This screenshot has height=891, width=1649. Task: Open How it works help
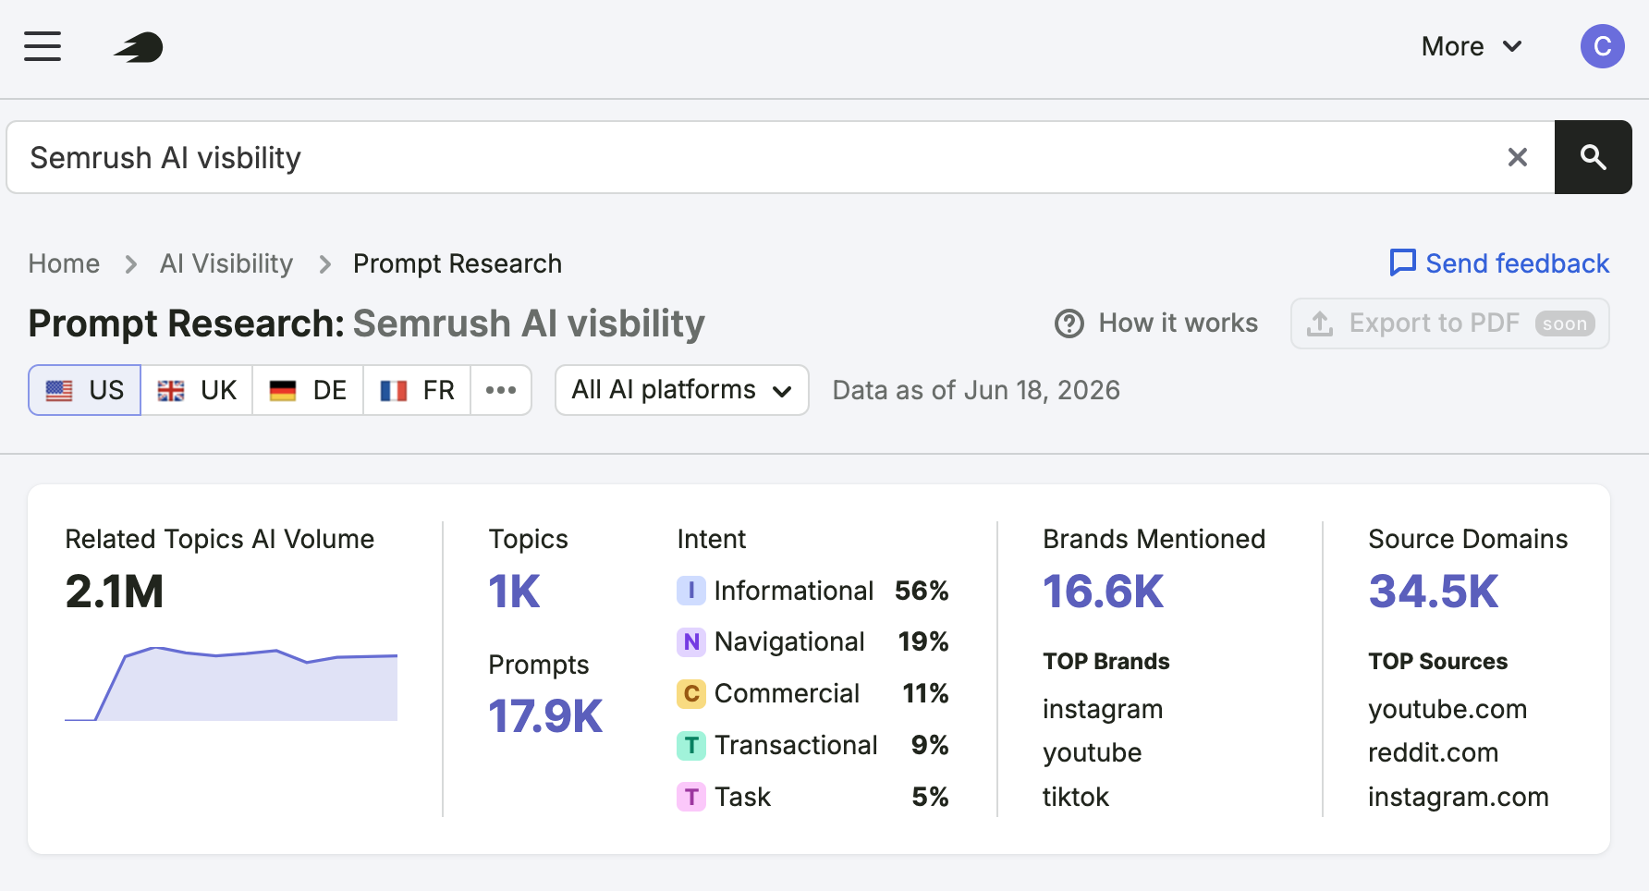click(x=1156, y=323)
